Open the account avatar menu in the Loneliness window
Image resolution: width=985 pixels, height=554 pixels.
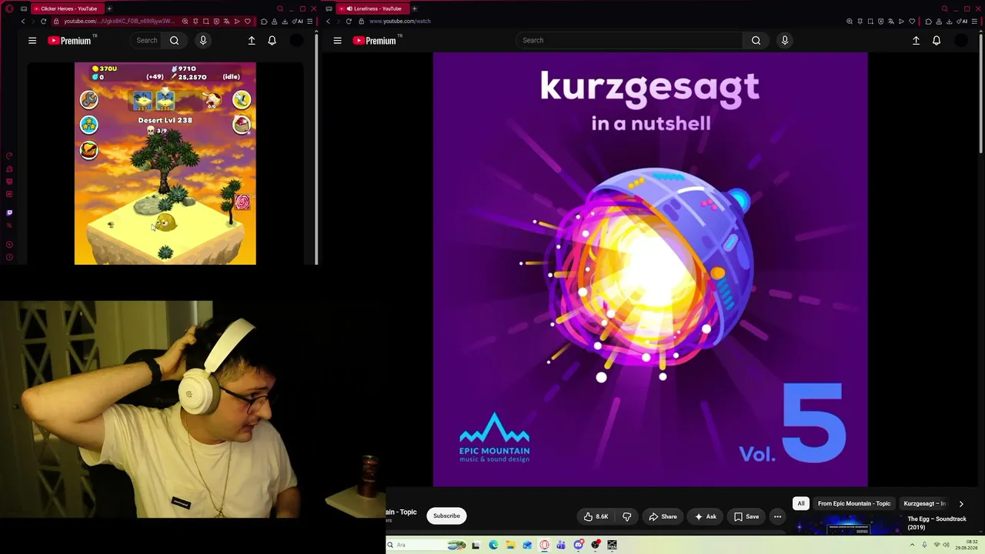(x=961, y=41)
